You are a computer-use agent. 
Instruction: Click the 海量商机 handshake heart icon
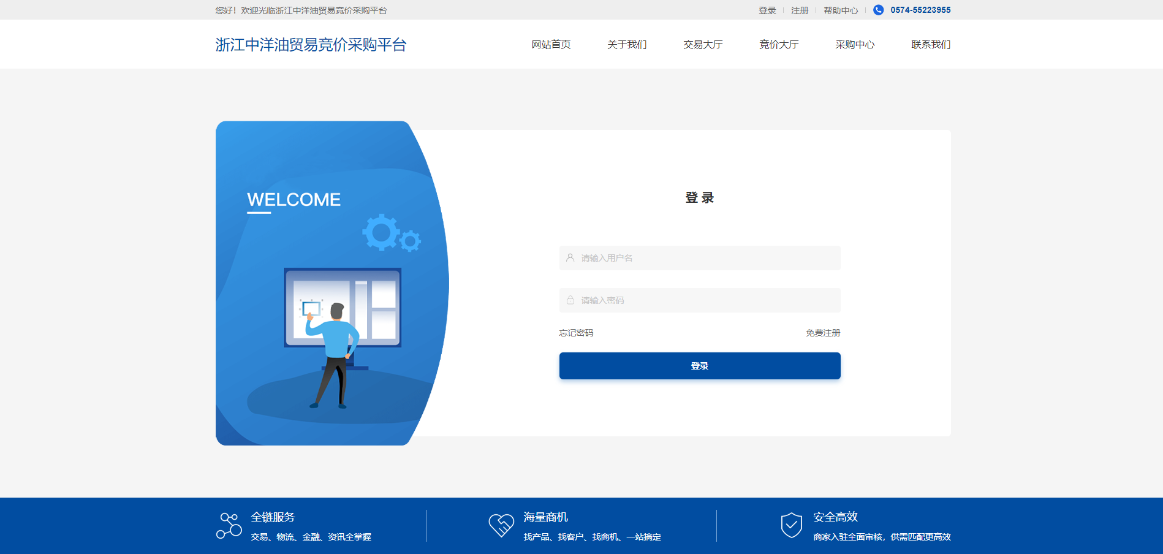[x=501, y=525]
